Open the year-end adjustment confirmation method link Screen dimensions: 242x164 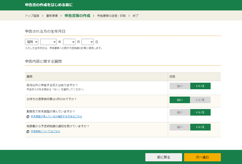(56, 117)
